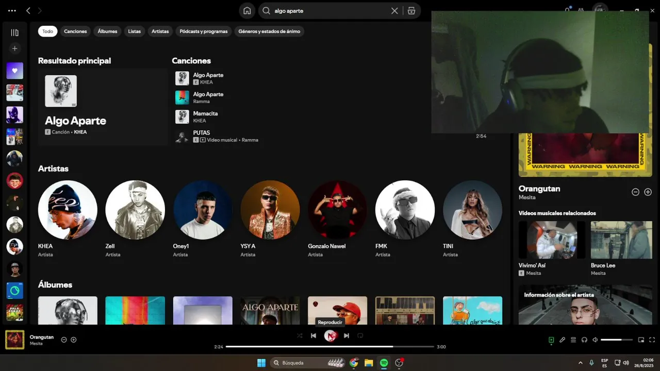Skip to previous track

313,335
